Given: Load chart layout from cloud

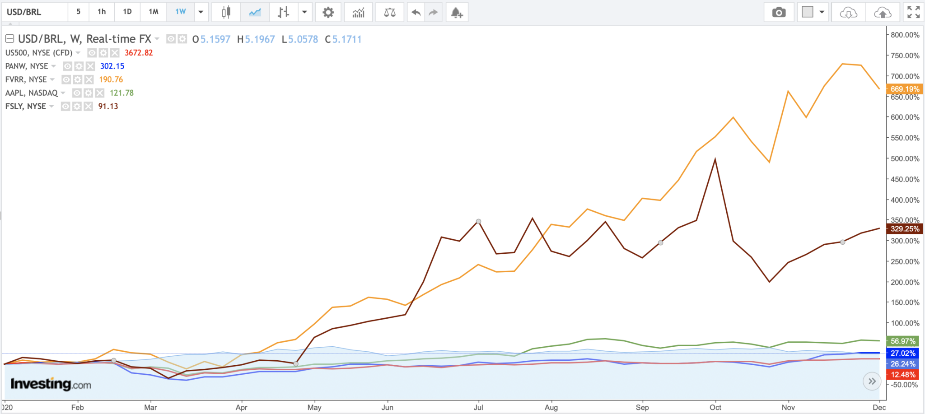Looking at the screenshot, I should [x=848, y=12].
